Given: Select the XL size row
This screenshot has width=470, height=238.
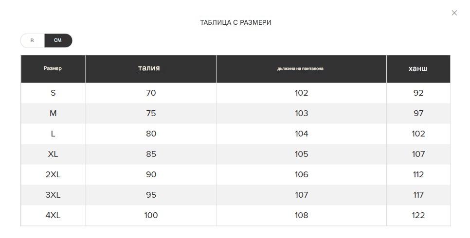Looking at the screenshot, I should point(53,154).
